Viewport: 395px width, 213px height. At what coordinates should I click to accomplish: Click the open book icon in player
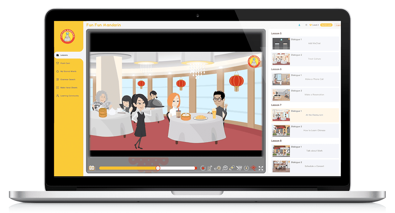coord(92,168)
